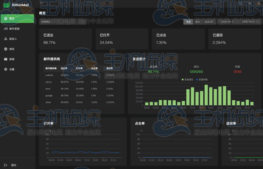
Task: Select the 昨天 date range button
Action: click(x=198, y=22)
